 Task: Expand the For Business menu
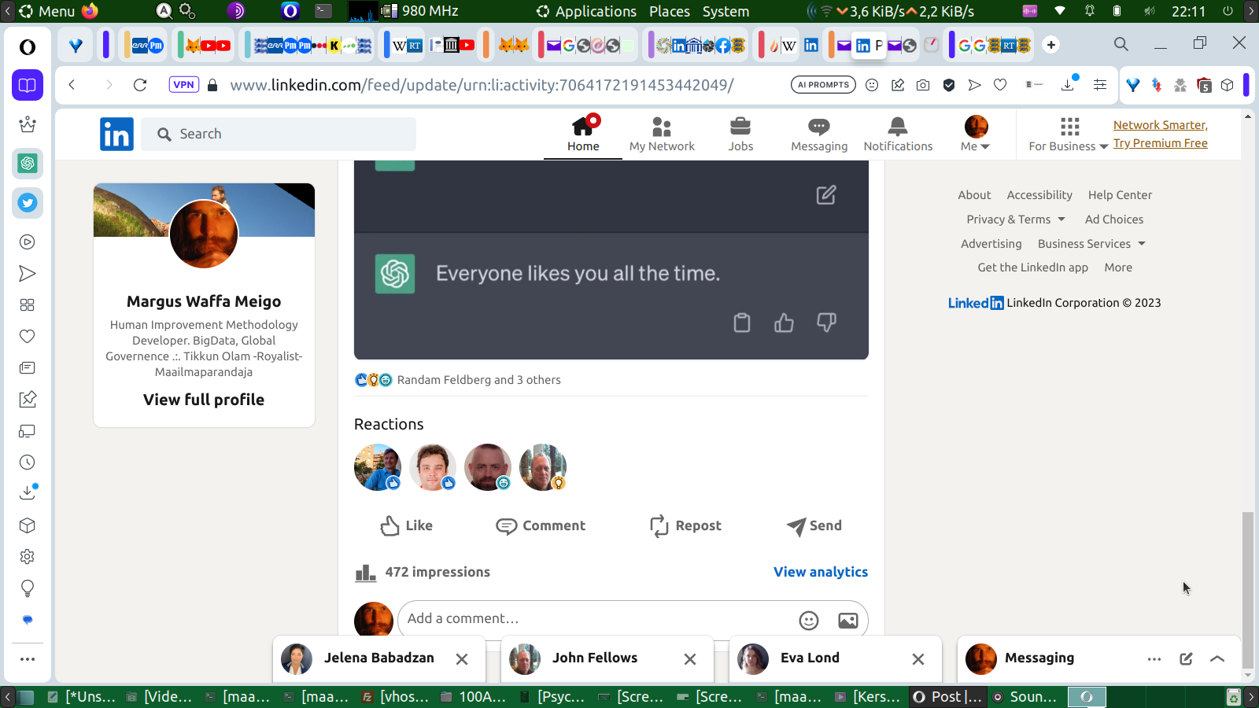(1069, 134)
